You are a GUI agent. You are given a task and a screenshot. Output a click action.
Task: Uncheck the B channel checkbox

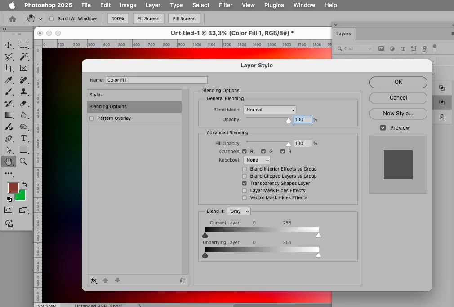click(283, 151)
